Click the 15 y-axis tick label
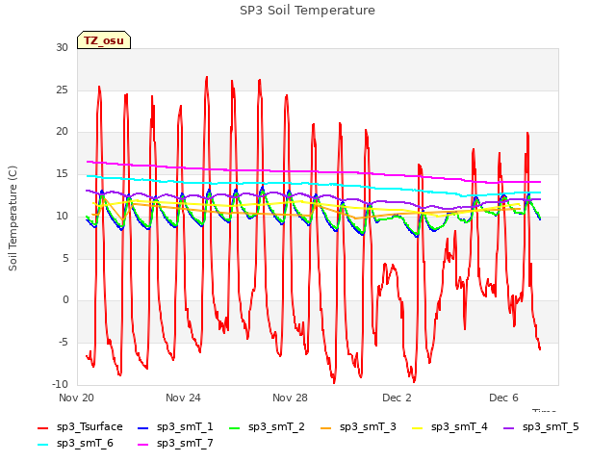This screenshot has height=462, width=616. pos(62,173)
